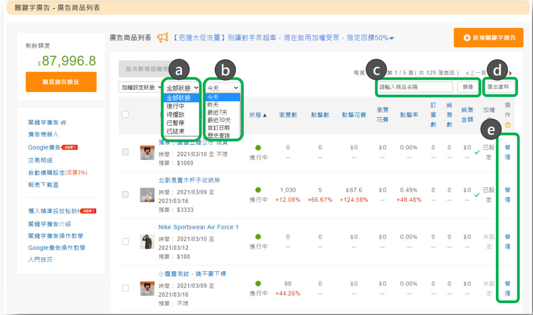Click the next page arrow in pagination
Image resolution: width=533 pixels, height=315 pixels.
click(x=510, y=73)
